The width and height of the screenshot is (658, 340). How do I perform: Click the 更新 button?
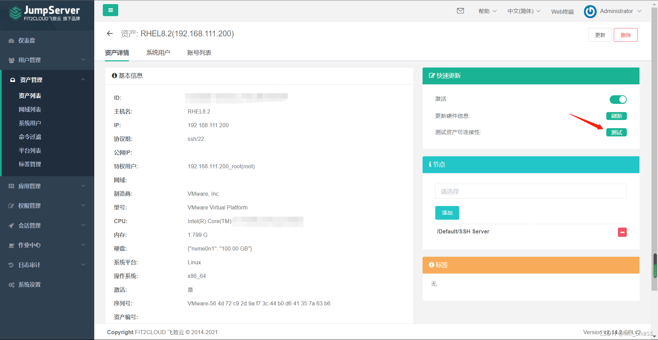(600, 35)
